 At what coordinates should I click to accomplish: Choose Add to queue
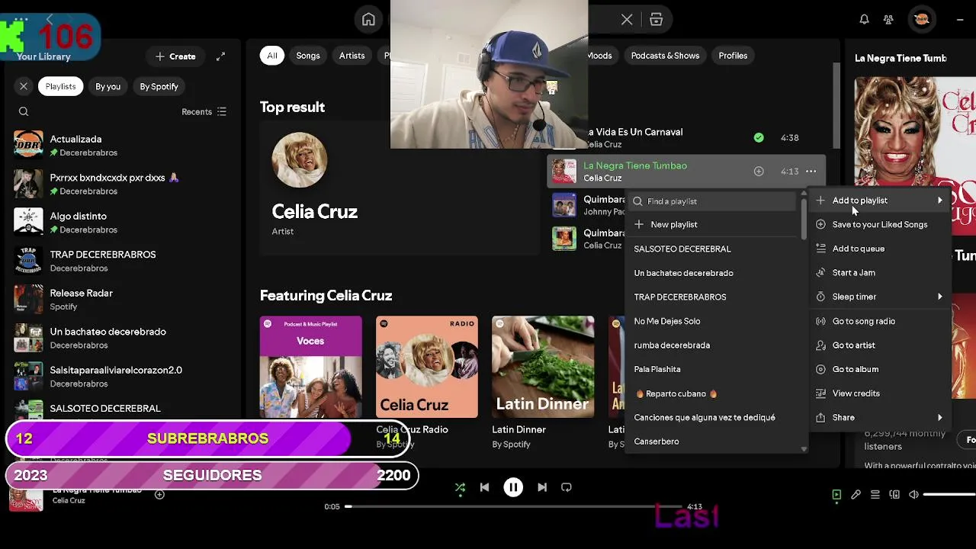(x=880, y=249)
